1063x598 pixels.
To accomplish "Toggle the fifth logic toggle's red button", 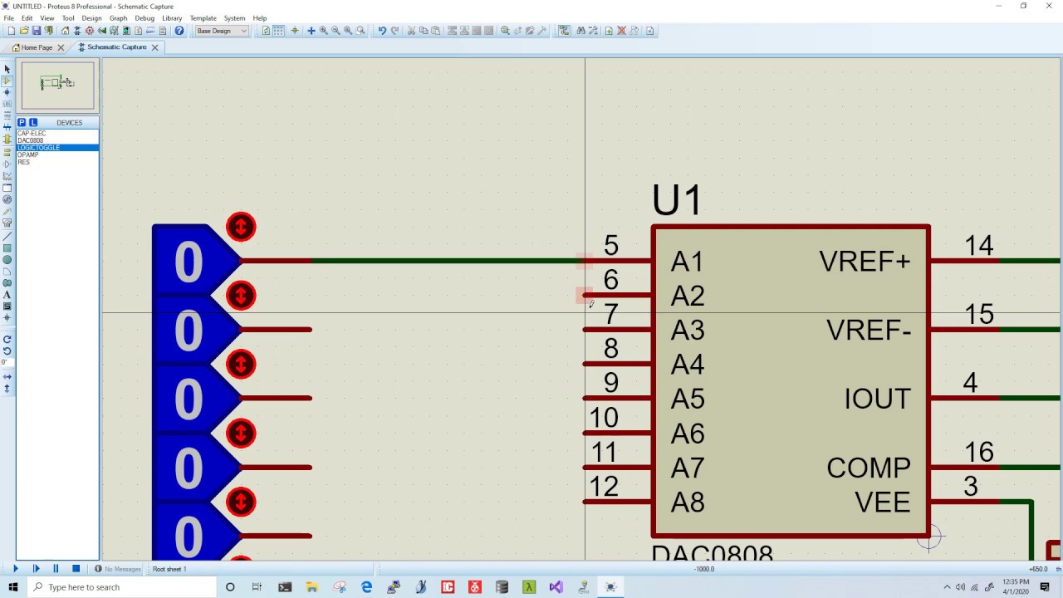I will (241, 502).
